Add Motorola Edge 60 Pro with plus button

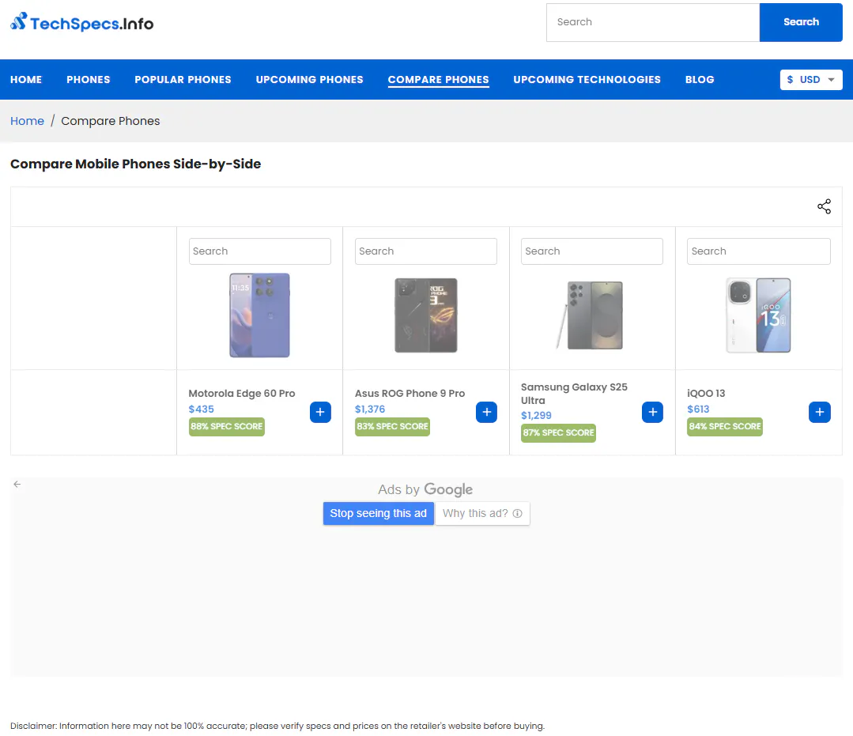coord(320,413)
